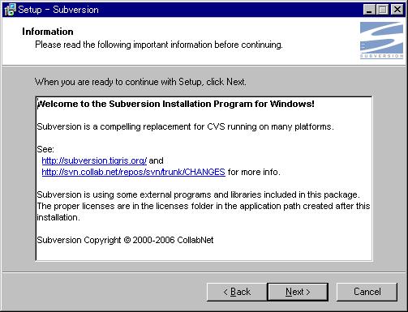This screenshot has height=312, width=408.
Task: Click the 'Information' page heading
Action: pos(48,32)
